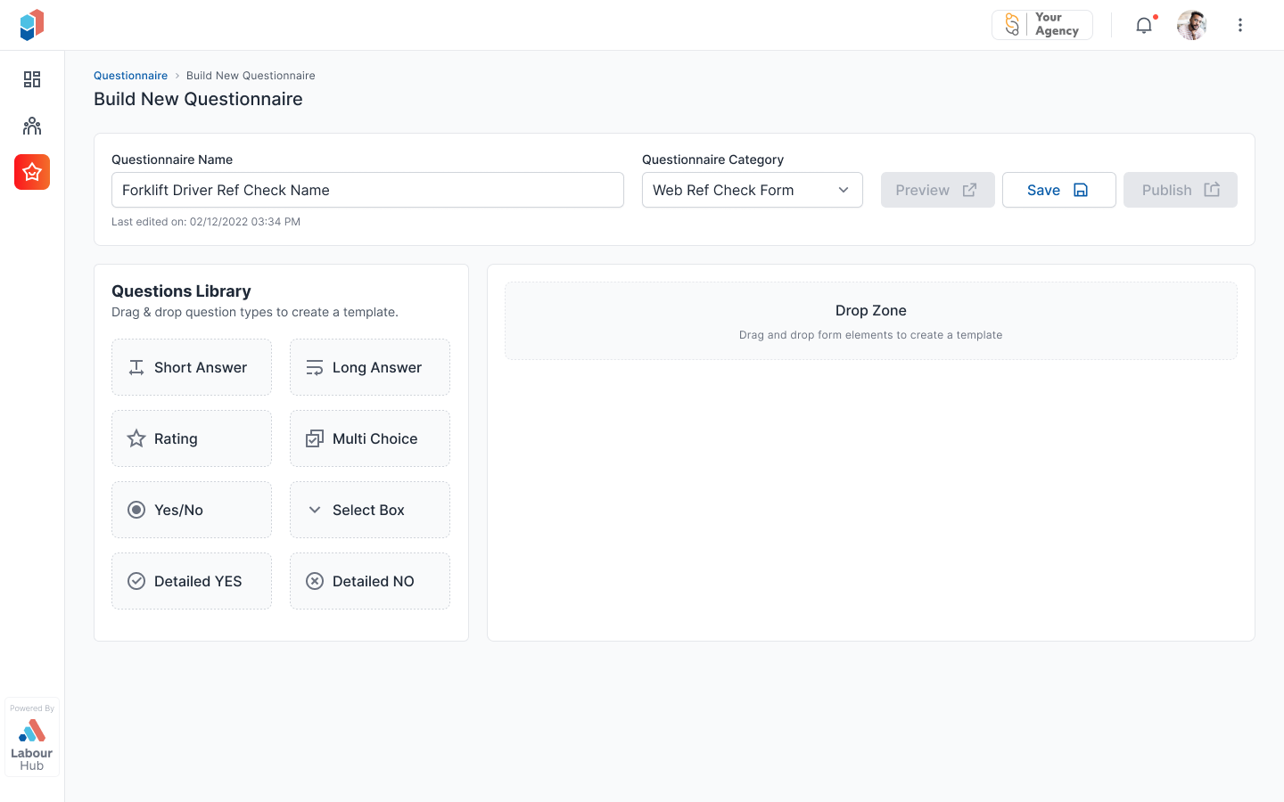Click the Questions Library heading
The height and width of the screenshot is (802, 1284).
coord(181,291)
